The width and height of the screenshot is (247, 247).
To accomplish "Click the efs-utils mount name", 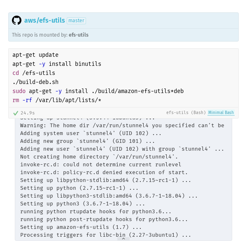I will click(x=79, y=35).
